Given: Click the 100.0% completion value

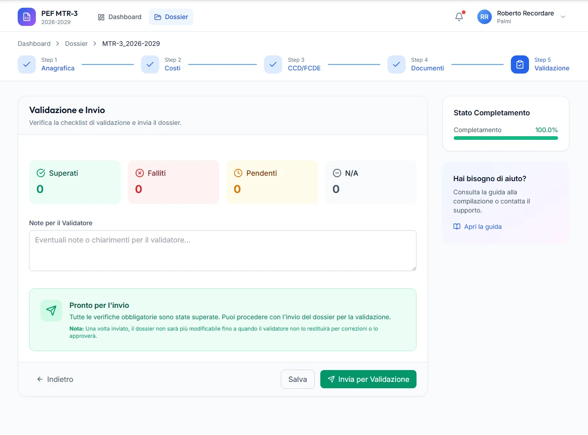Looking at the screenshot, I should tap(546, 130).
